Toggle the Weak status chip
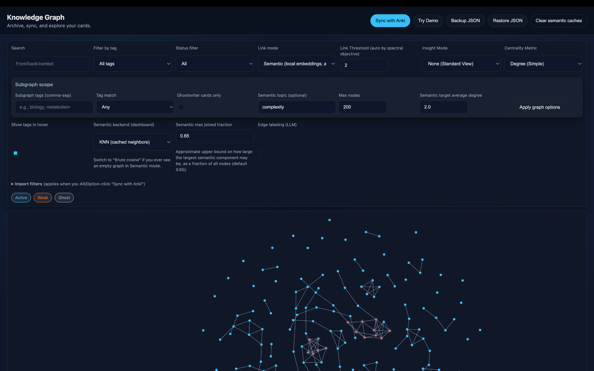This screenshot has width=594, height=371. tap(43, 198)
